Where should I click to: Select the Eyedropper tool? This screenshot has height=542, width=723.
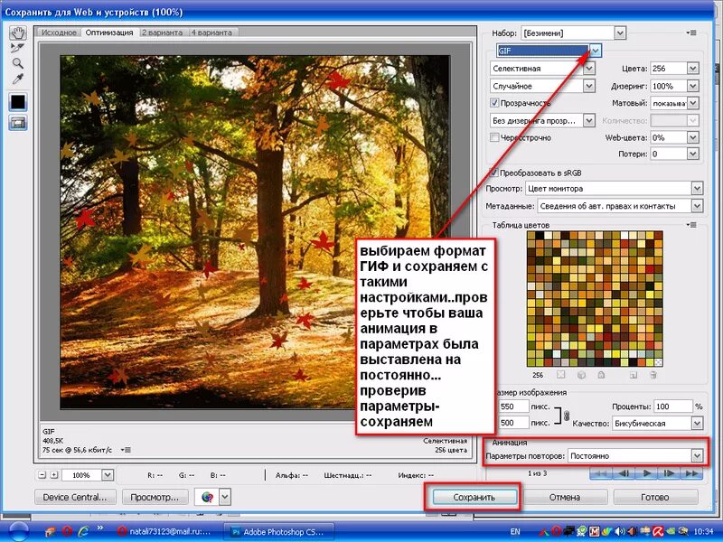(18, 79)
